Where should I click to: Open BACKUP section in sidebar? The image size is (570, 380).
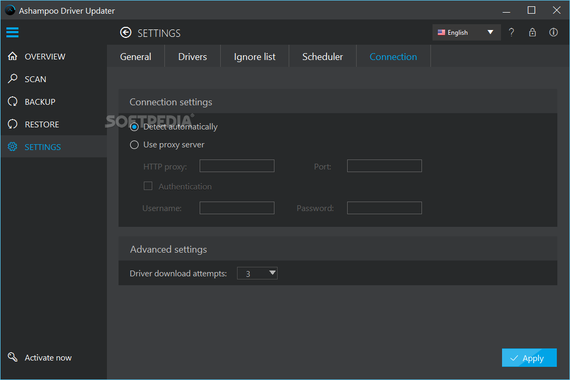pos(54,102)
